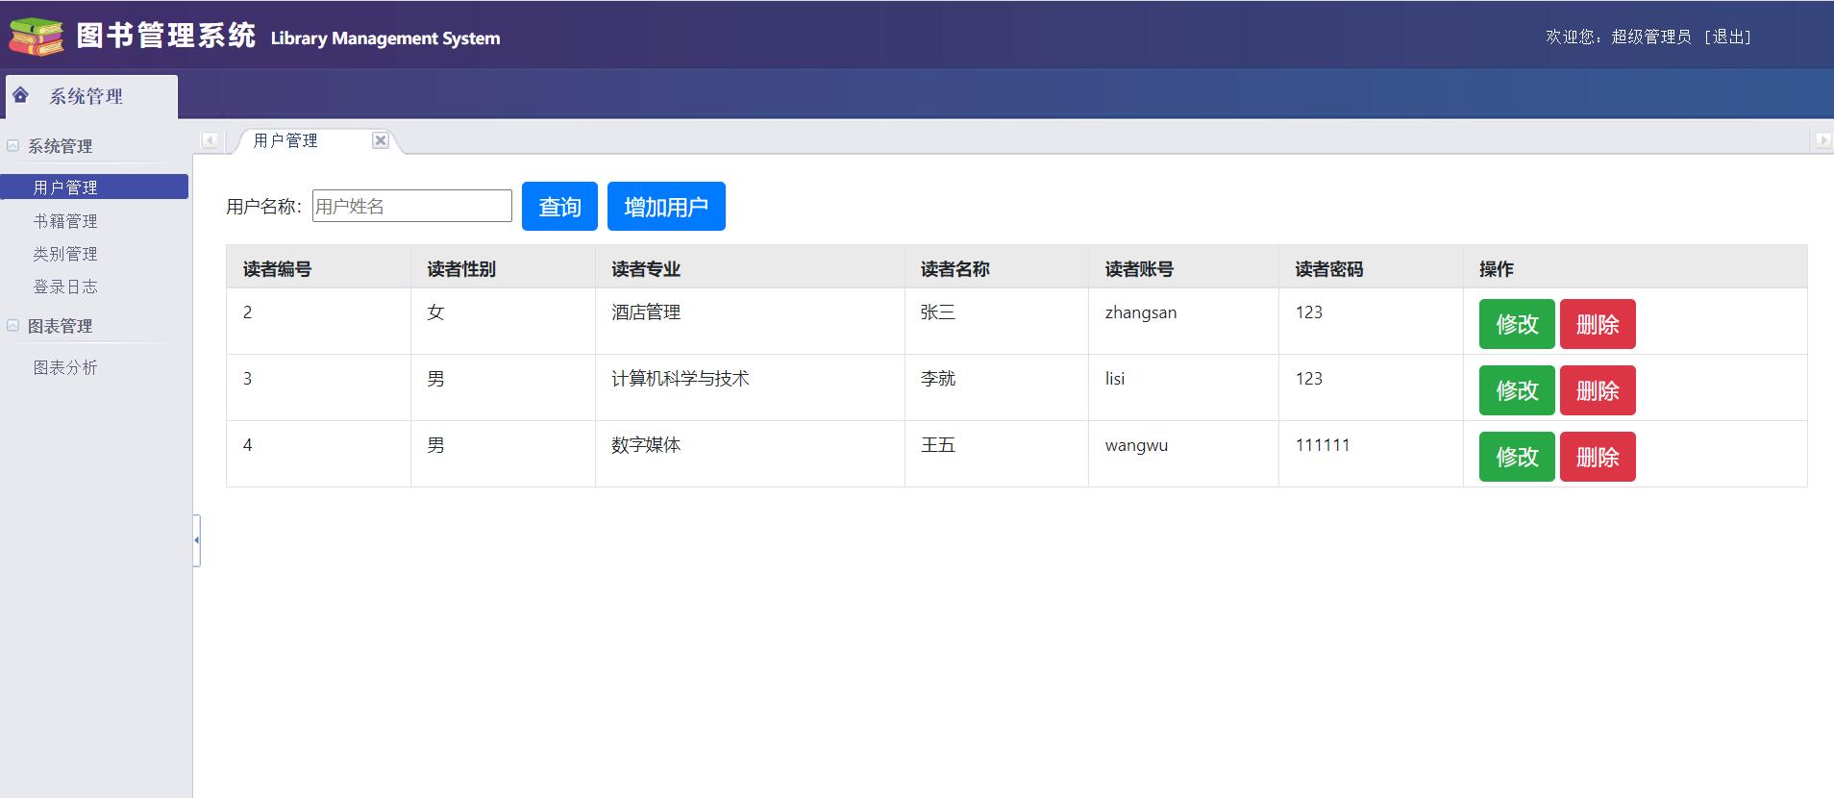Click 删除 for user 李就
Screen dimensions: 1834x798
point(1598,390)
